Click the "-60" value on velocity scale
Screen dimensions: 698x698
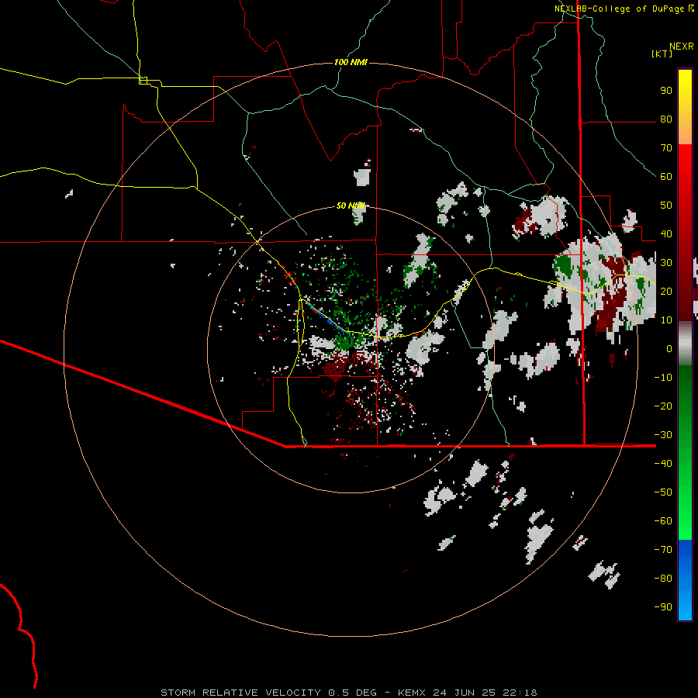[x=663, y=521]
